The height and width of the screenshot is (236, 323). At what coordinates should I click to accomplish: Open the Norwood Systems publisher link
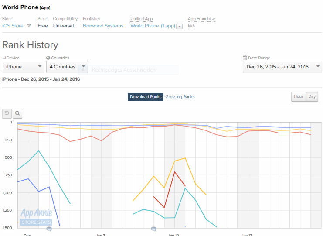103,26
